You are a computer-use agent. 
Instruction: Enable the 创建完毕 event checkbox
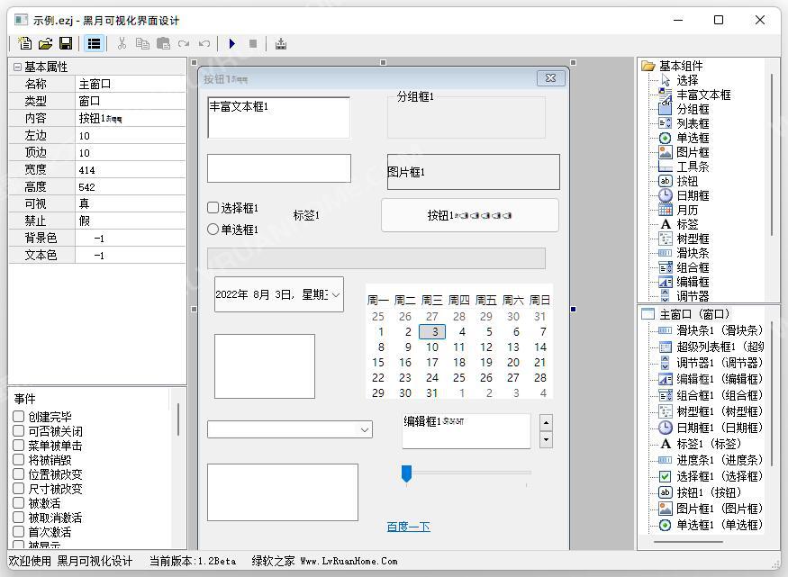19,417
